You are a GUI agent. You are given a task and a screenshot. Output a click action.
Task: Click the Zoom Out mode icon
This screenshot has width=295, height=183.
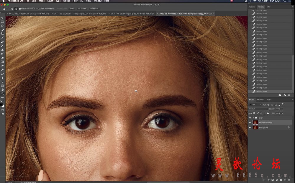click(16, 9)
